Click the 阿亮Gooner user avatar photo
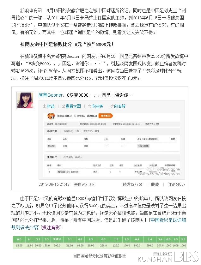201x265 pixels. pos(25,100)
